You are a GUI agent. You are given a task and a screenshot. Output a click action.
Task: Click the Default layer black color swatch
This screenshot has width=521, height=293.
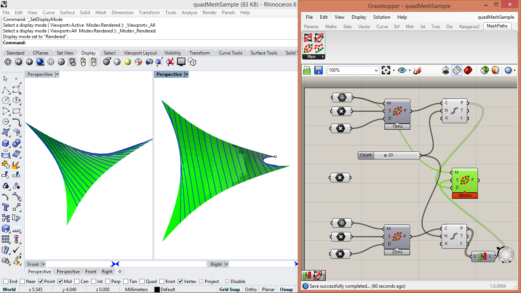(x=157, y=290)
